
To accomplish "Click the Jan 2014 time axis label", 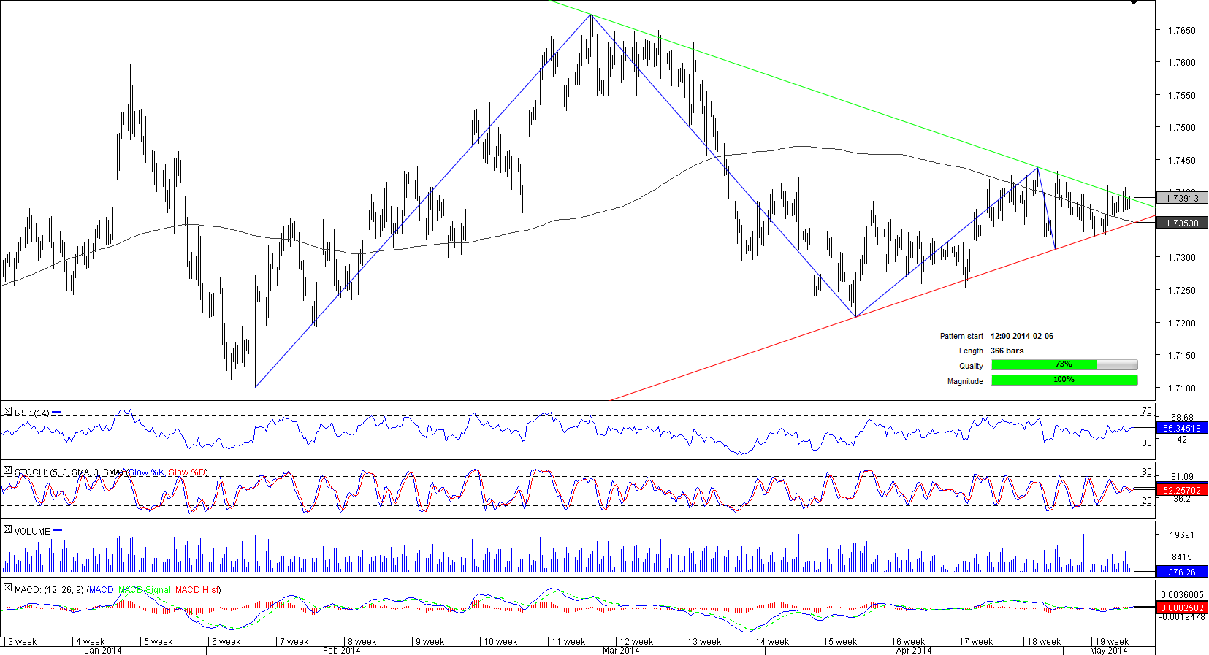I will [103, 651].
